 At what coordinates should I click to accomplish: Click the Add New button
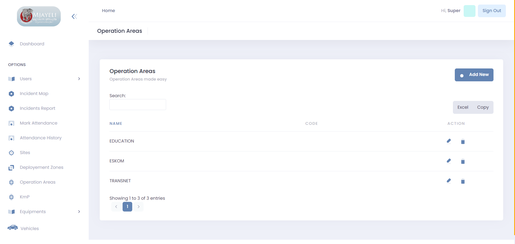tap(474, 75)
